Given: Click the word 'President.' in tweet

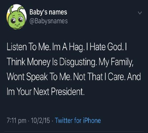Looking at the screenshot, I should pyautogui.click(x=68, y=91).
